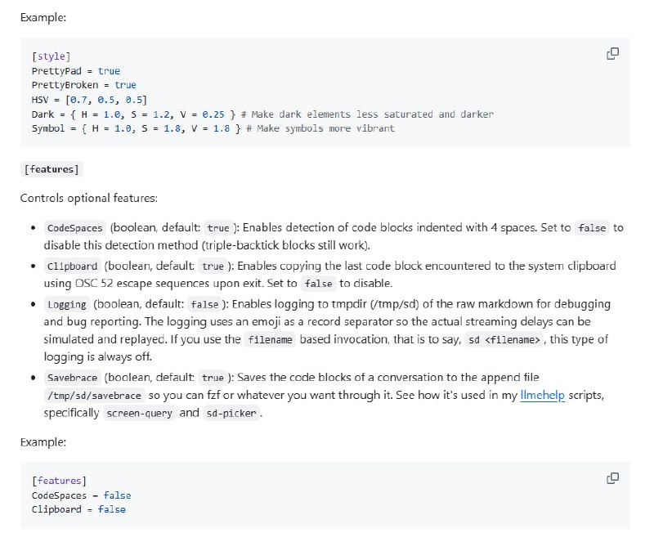Select the Logging option name

(66, 304)
